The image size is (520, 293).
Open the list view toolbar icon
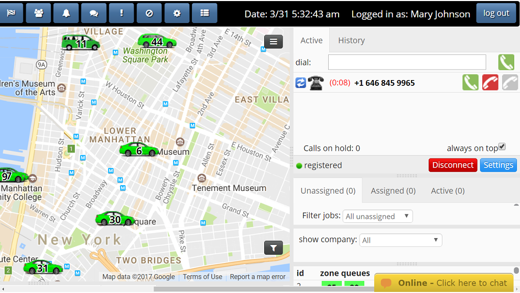click(204, 13)
